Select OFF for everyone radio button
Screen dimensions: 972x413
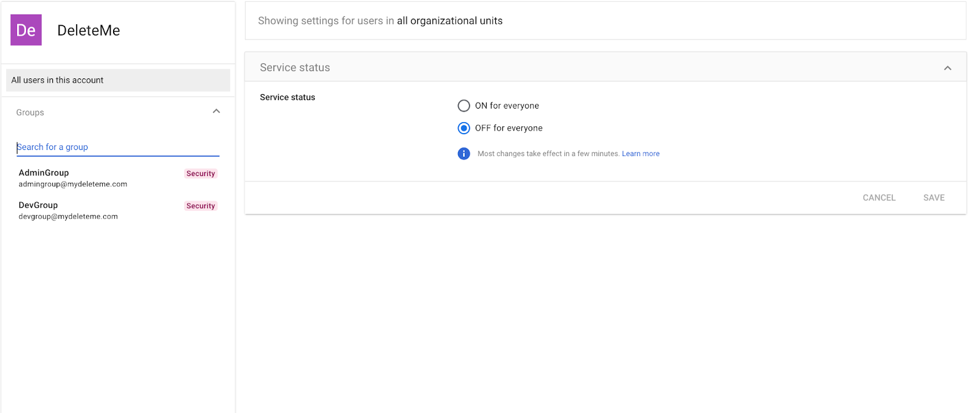click(x=464, y=128)
